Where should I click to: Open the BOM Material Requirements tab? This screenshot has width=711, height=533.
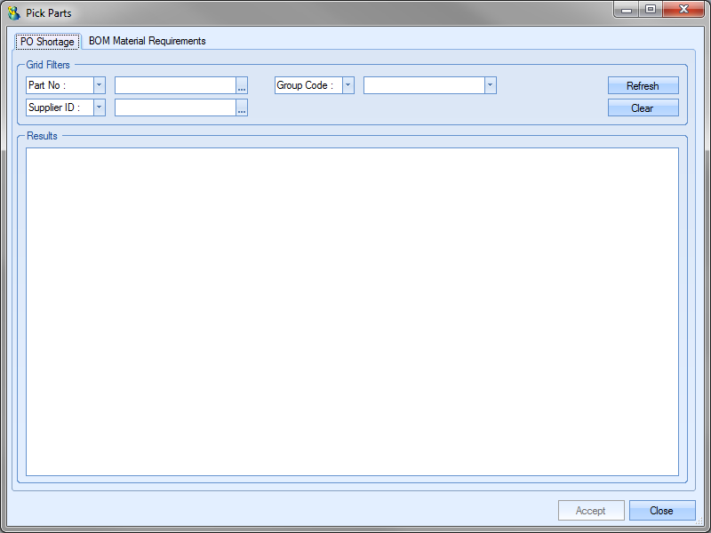[x=147, y=41]
